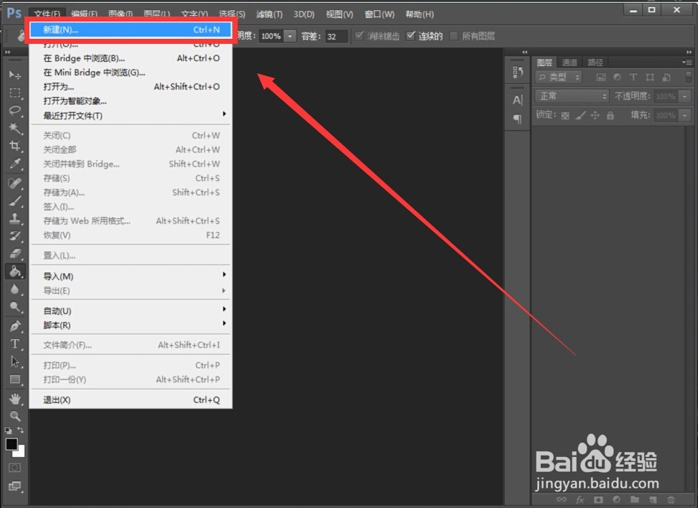Open the Character panel icon
This screenshot has height=508, width=698.
pyautogui.click(x=517, y=100)
